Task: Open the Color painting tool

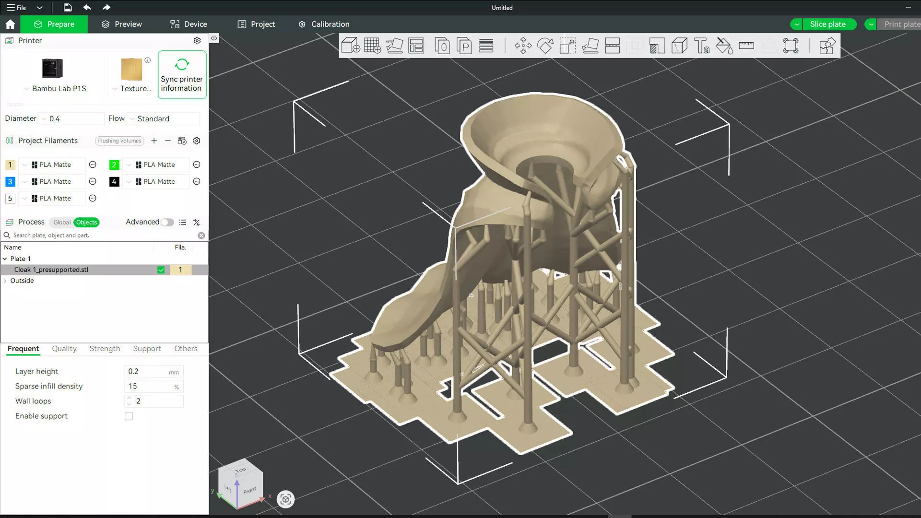Action: pyautogui.click(x=724, y=46)
